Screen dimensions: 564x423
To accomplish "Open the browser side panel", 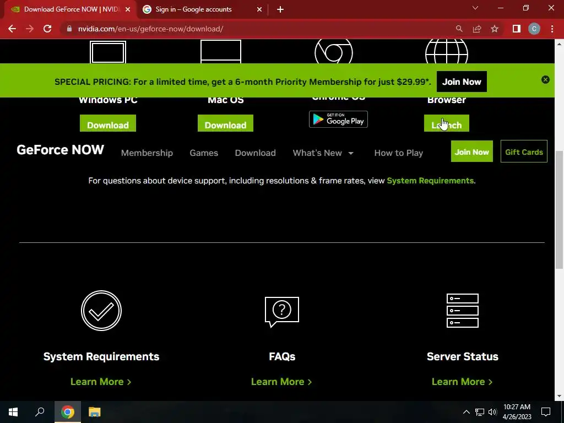I will 517,29.
